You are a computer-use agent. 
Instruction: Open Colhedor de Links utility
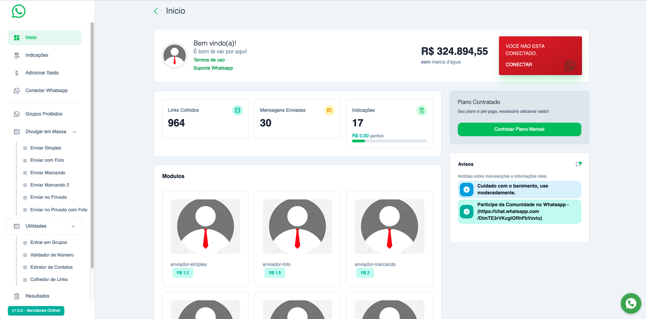(49, 280)
